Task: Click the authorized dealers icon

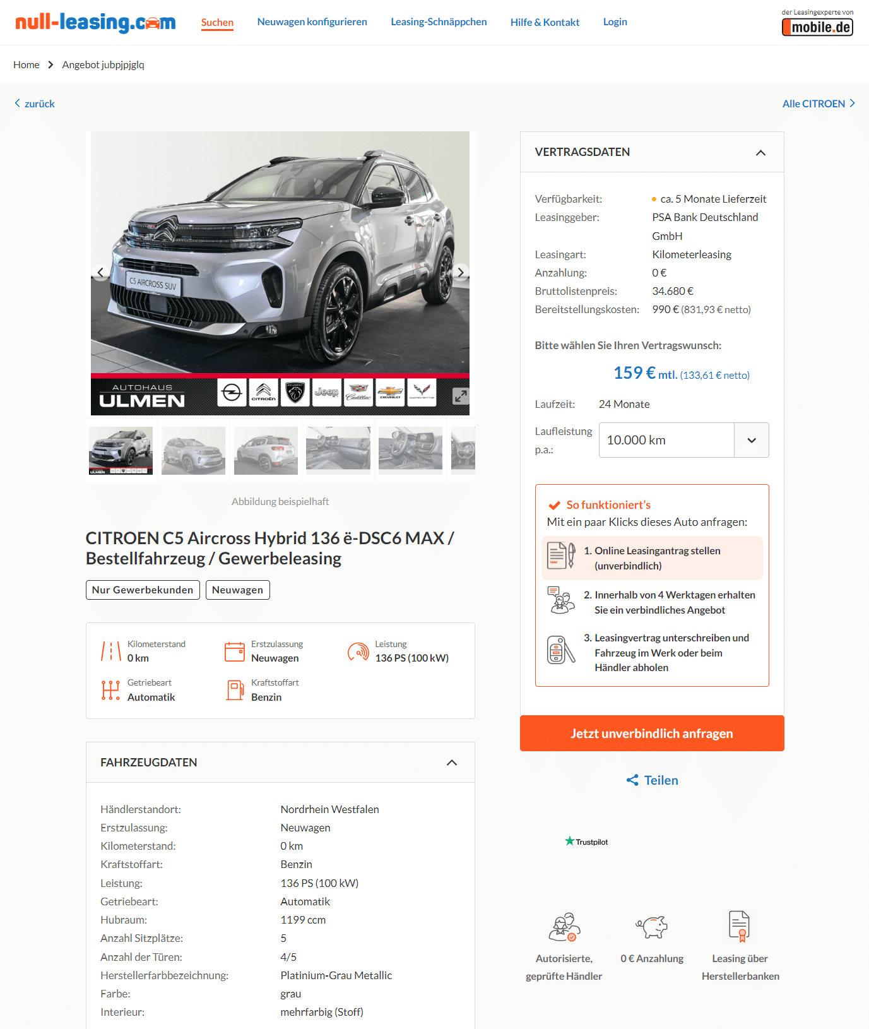Action: [564, 927]
